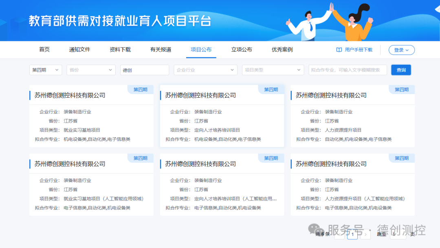This screenshot has height=248, width=440.
Task: Open the 第四期 period filter dropdown
Action: [46, 70]
